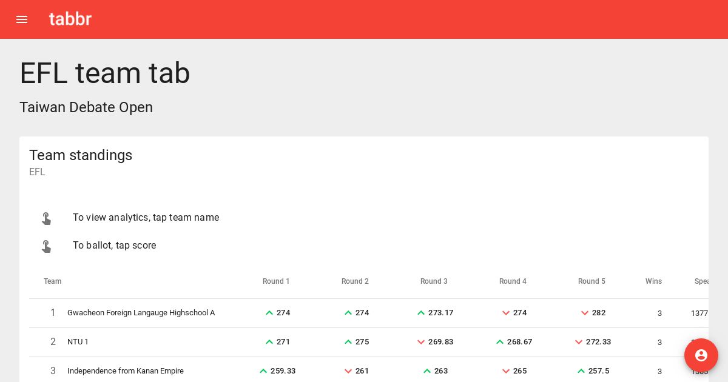This screenshot has height=382, width=728.
Task: Open Gwacheon Round 1 ballot score 274
Action: pos(283,313)
